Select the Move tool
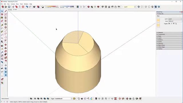183x103 pixels. click(x=6, y=45)
